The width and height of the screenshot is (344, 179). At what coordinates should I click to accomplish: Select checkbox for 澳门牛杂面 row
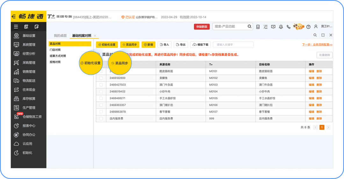pos(101,85)
